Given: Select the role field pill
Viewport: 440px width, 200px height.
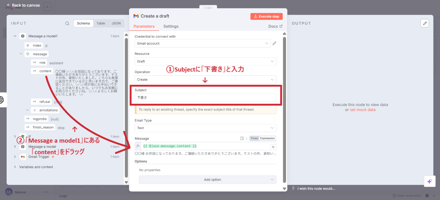Looking at the screenshot, I should [39, 63].
